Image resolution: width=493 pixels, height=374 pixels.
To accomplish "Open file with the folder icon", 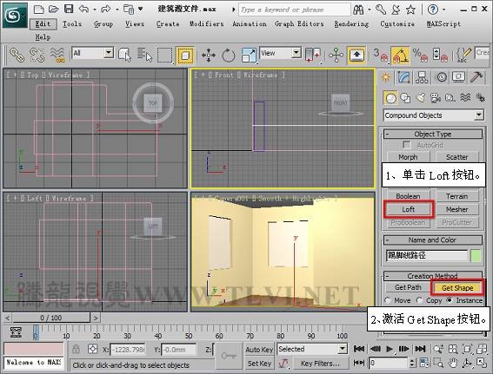I will [x=53, y=9].
